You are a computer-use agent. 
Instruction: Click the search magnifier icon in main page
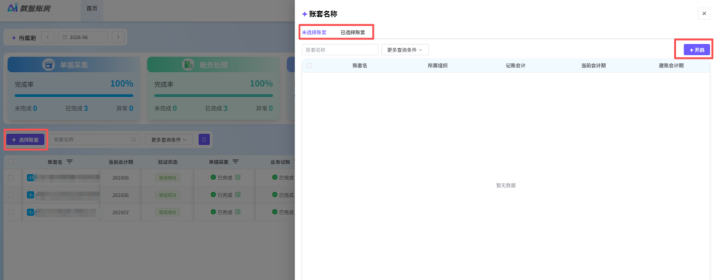(133, 140)
